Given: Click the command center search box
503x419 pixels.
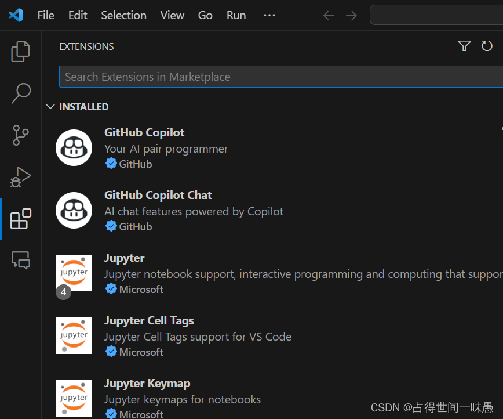Looking at the screenshot, I should tap(436, 15).
